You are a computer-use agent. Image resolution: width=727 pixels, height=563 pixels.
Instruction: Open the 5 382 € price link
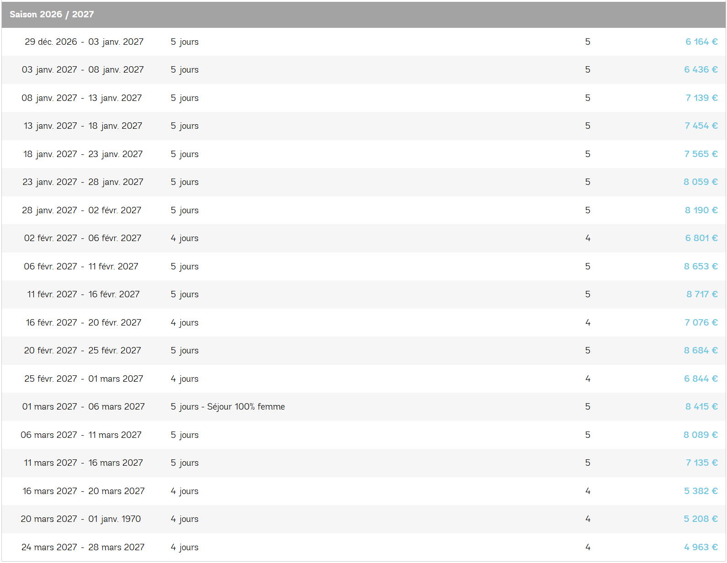click(x=701, y=491)
